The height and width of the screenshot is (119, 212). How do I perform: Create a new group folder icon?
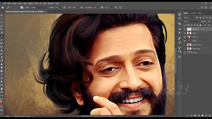tap(202, 115)
